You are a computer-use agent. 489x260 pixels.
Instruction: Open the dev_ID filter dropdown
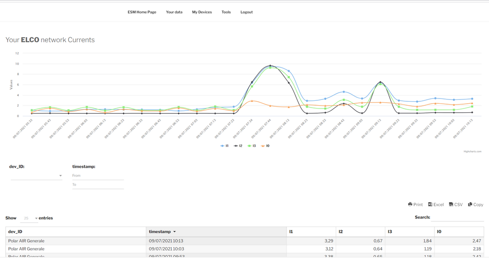click(36, 176)
